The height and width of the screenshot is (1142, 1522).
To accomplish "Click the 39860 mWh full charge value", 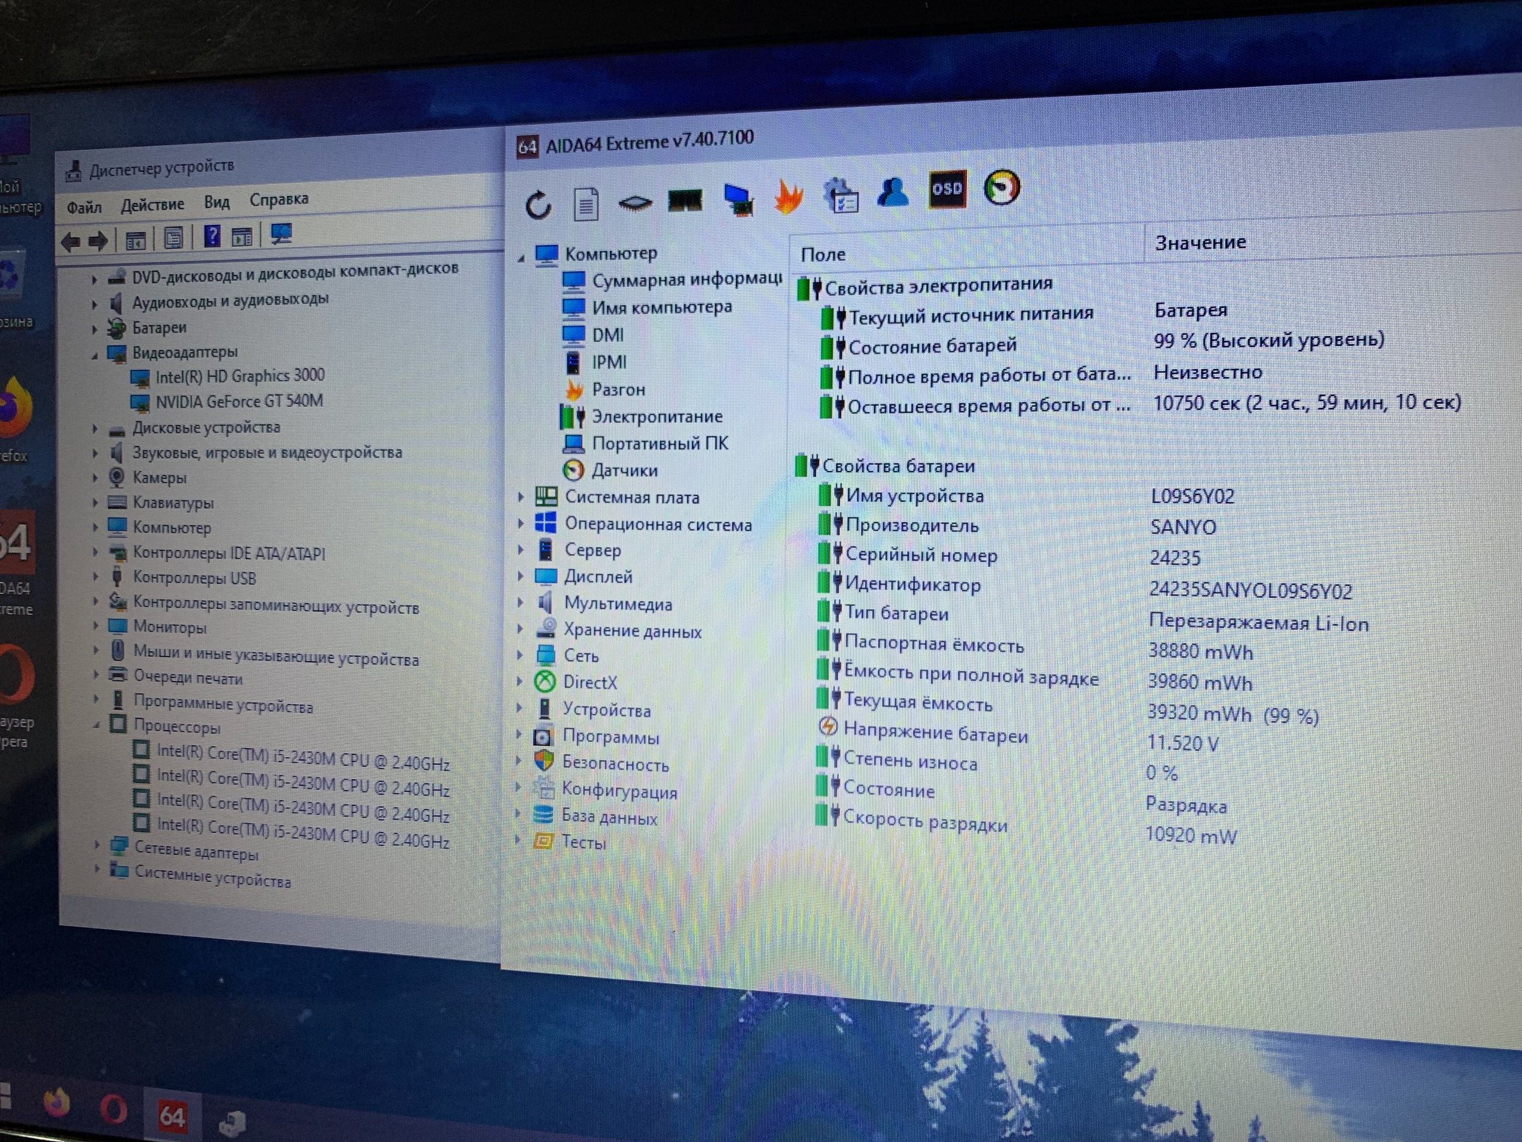I will point(1200,682).
